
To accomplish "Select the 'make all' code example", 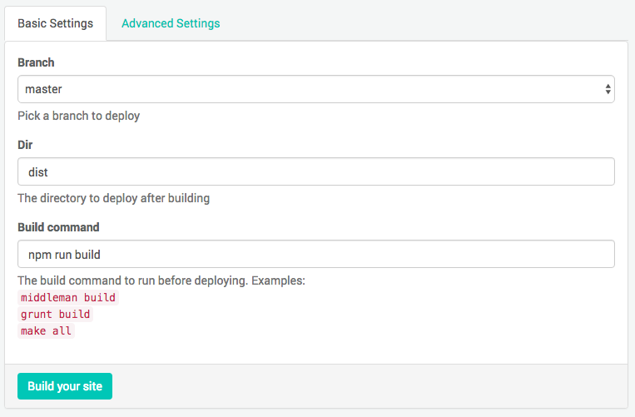I will (x=46, y=330).
